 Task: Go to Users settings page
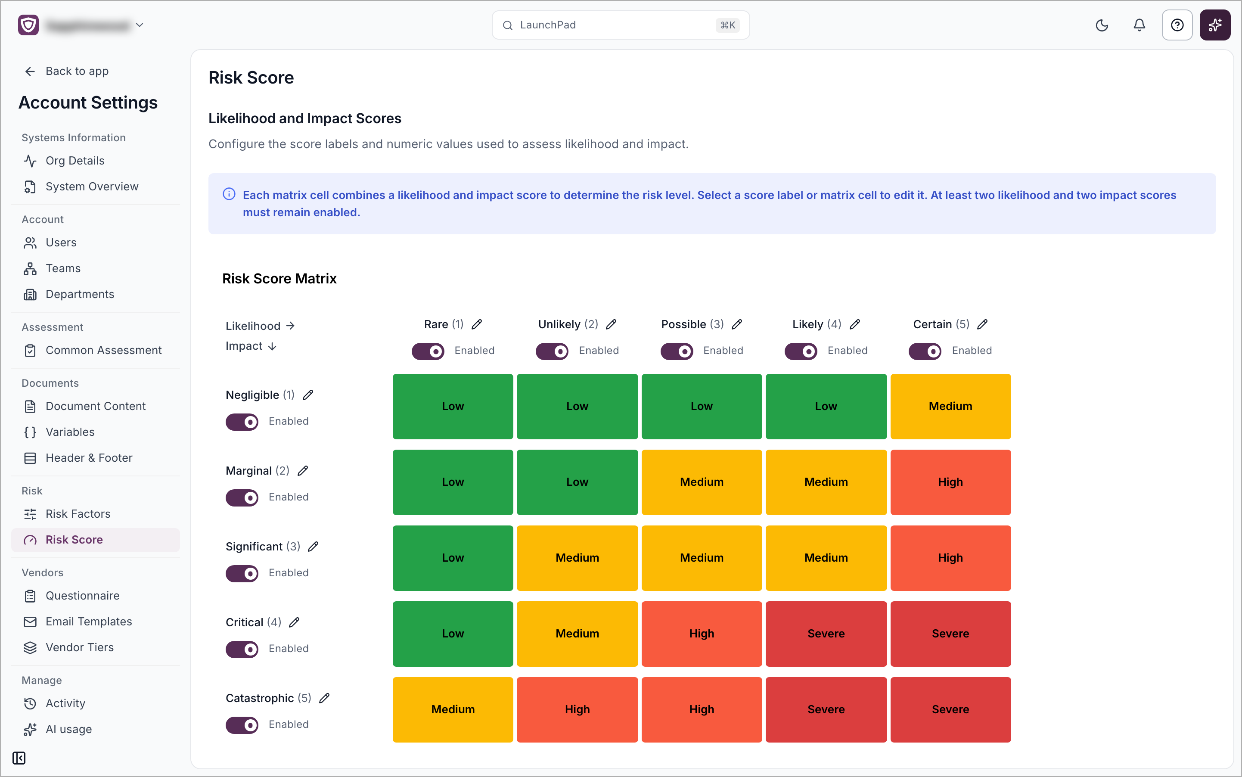96,242
